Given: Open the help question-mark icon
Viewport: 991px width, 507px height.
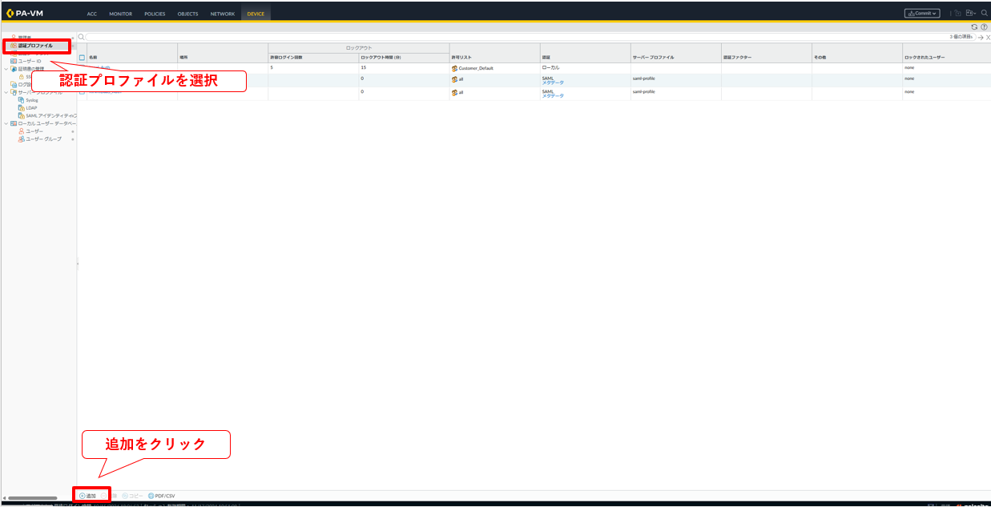Looking at the screenshot, I should coord(985,27).
